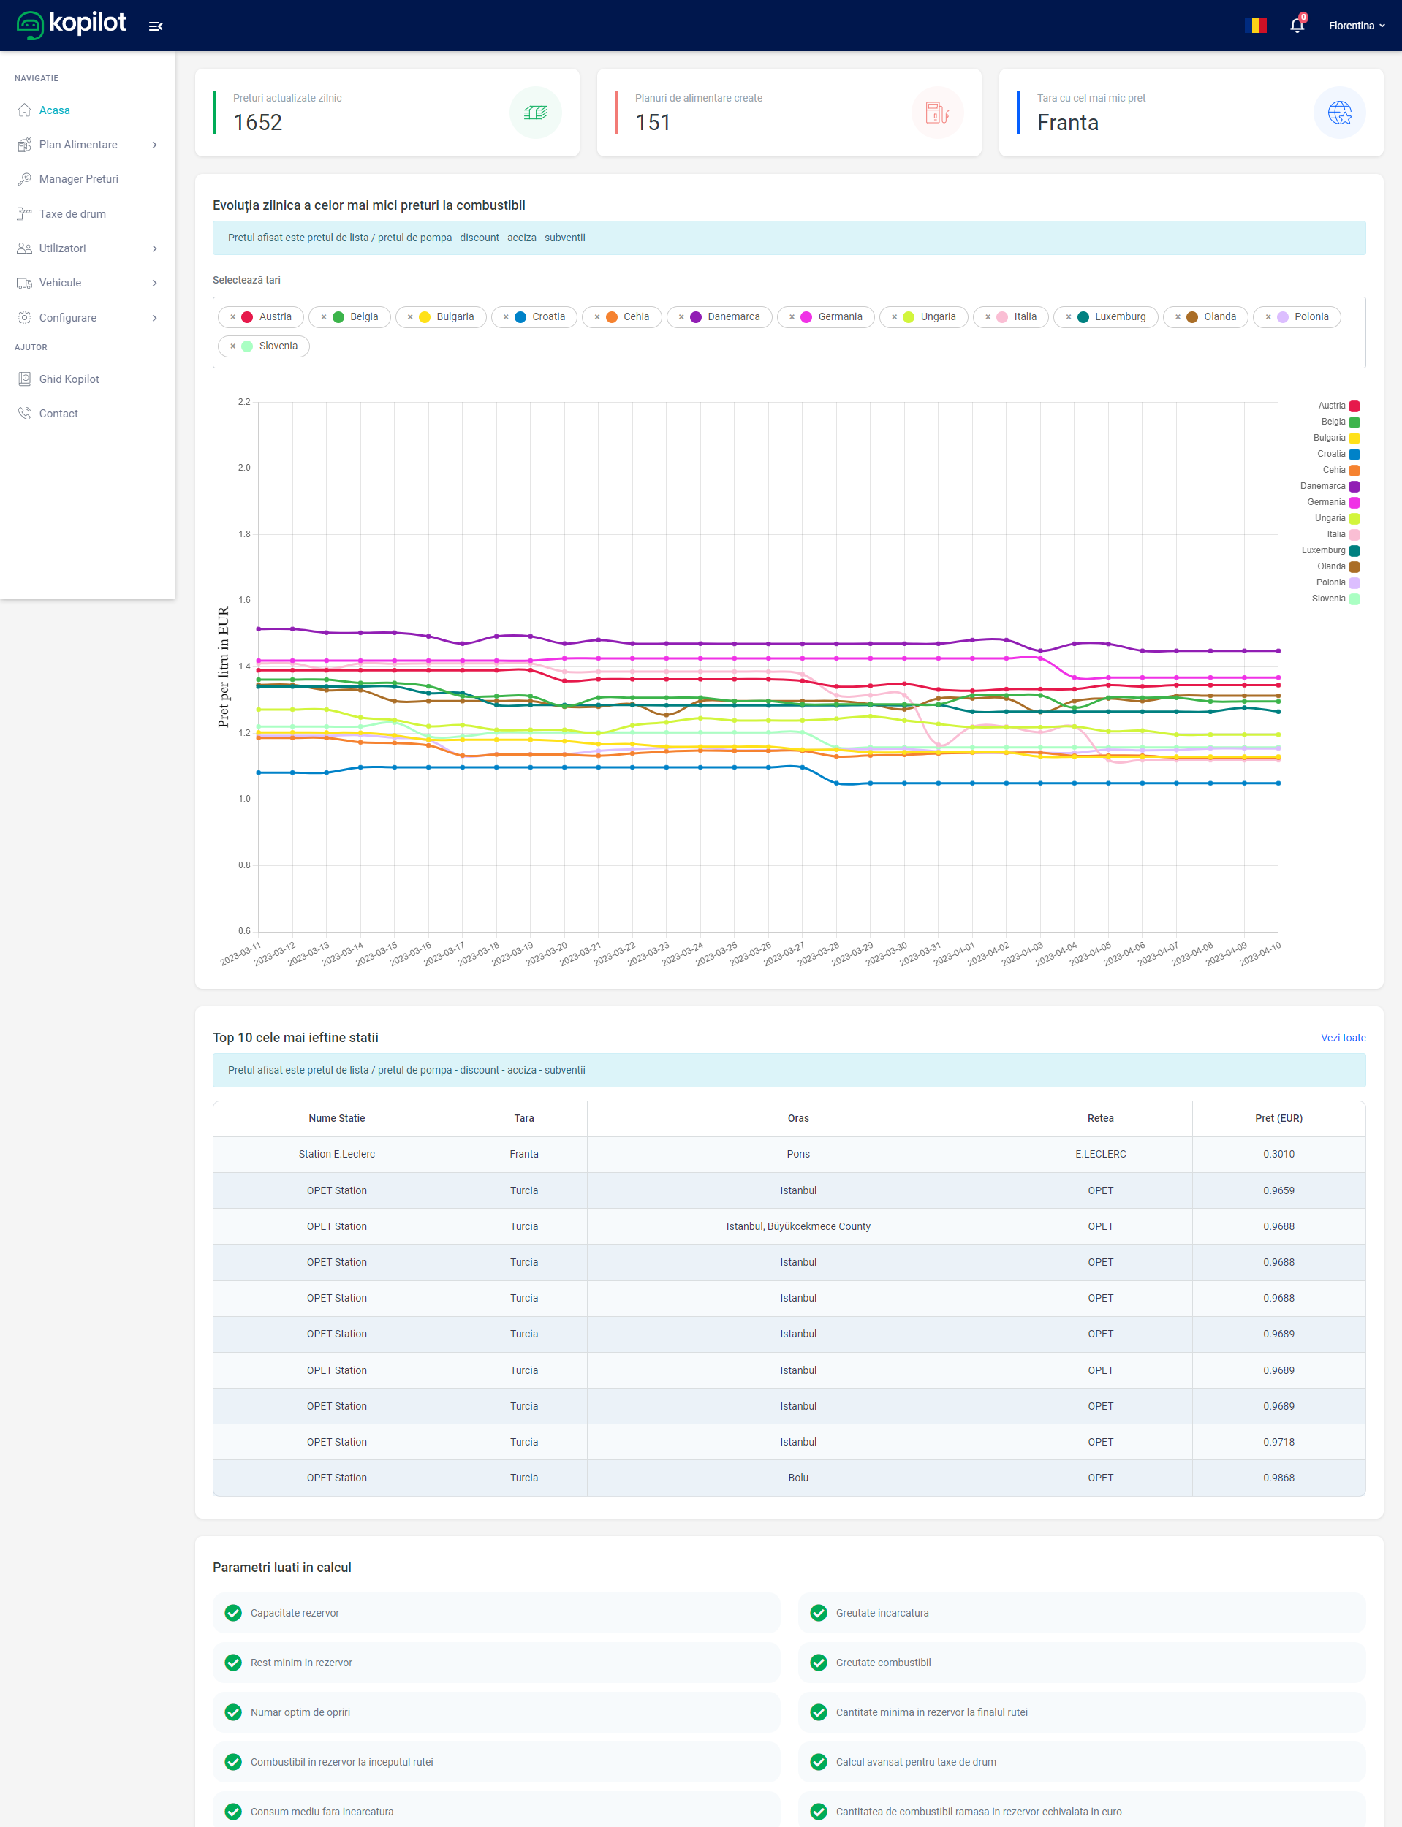
Task: Open Manager Preturi from sidebar
Action: coord(78,179)
